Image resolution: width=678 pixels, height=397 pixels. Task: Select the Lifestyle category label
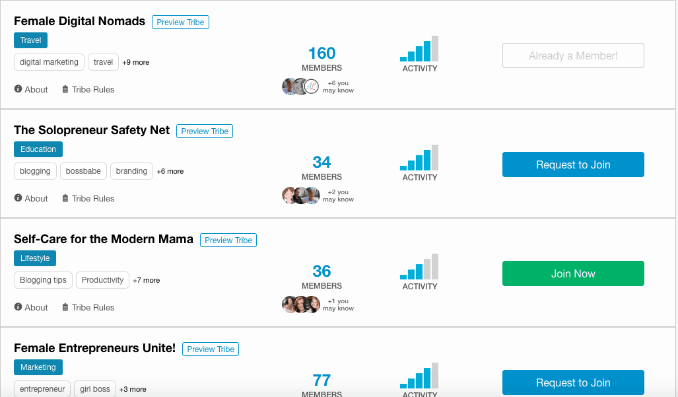click(35, 258)
